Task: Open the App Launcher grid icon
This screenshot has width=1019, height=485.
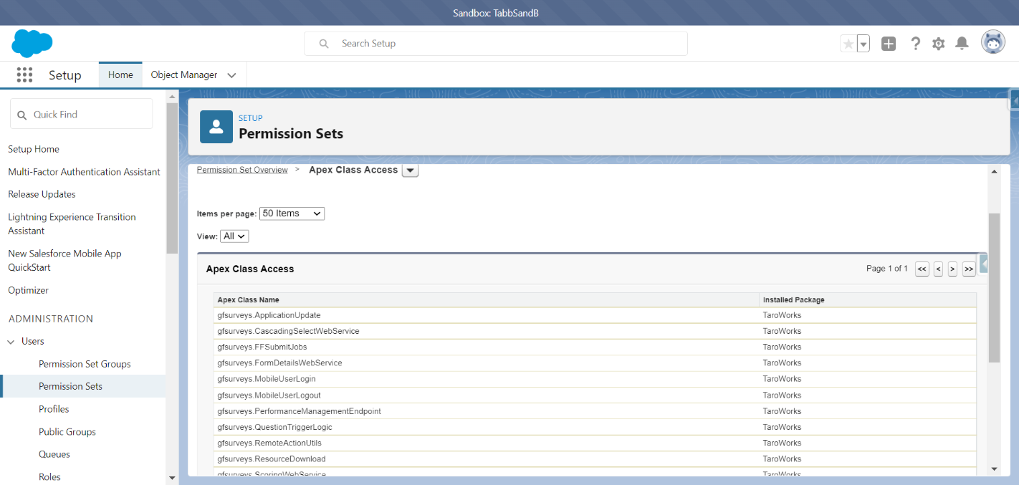Action: pyautogui.click(x=24, y=75)
